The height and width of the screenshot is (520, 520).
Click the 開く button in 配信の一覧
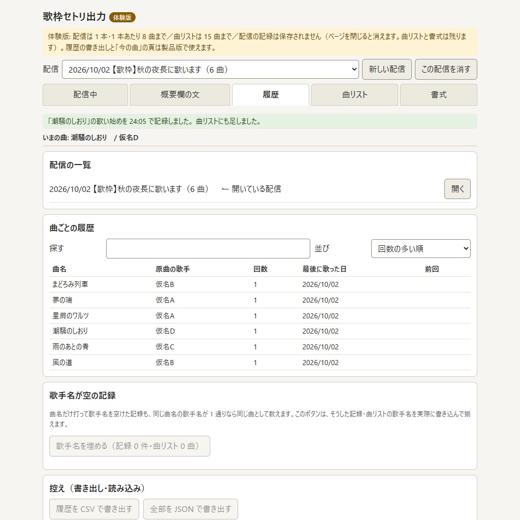[x=458, y=189]
